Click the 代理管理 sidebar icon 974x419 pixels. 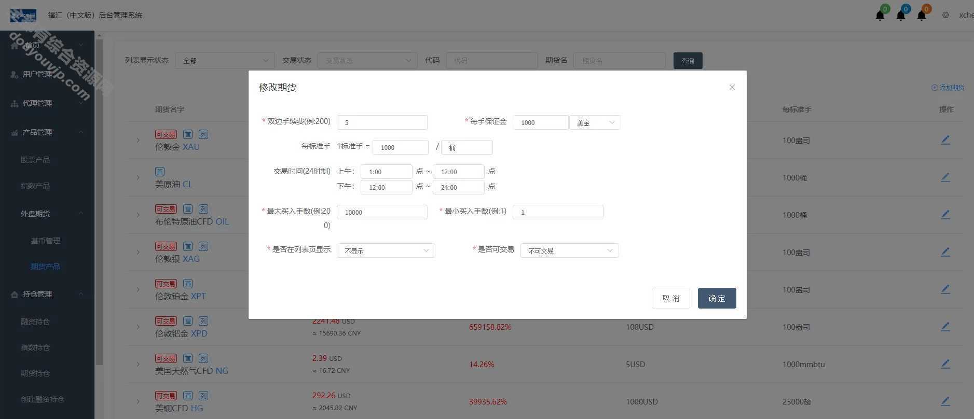point(15,103)
